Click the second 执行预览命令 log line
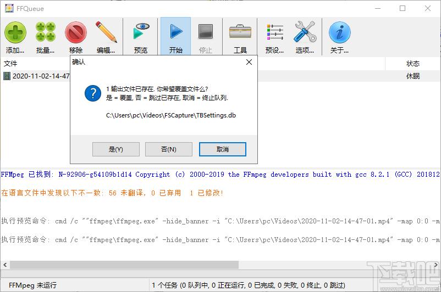441x292 pixels. point(220,240)
